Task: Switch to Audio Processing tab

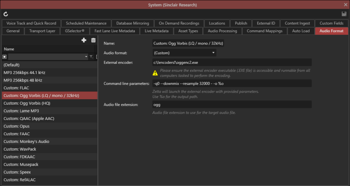Action: [x=222, y=31]
